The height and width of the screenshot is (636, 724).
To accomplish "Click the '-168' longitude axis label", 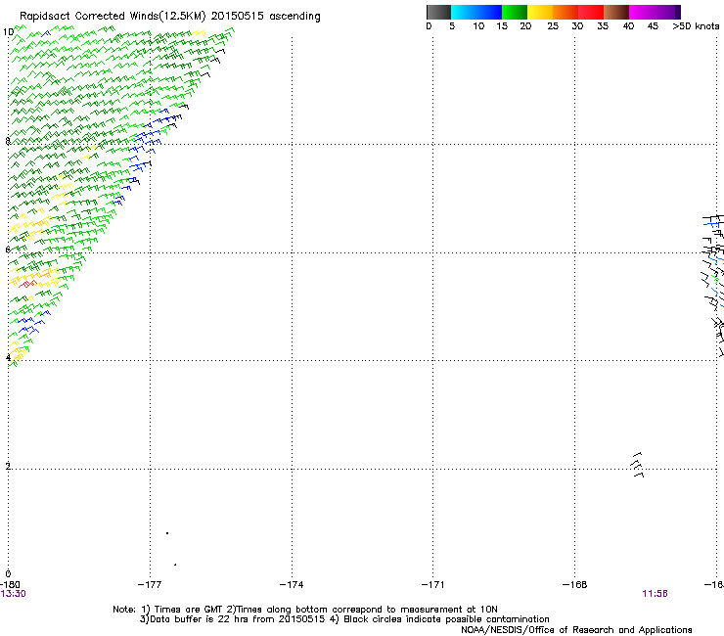I will 574,585.
